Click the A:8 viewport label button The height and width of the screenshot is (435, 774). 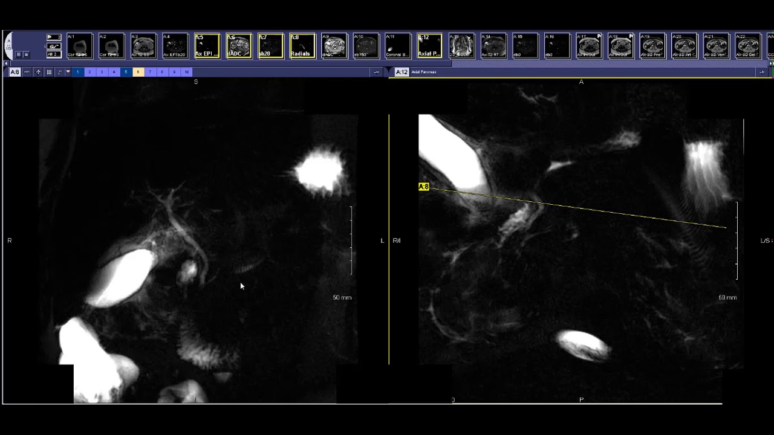pos(15,72)
